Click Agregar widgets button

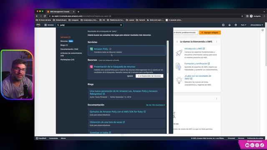(x=210, y=32)
